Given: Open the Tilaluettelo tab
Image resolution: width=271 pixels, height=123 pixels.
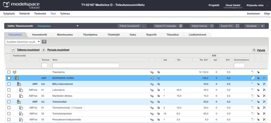Looking at the screenshot, I should [x=15, y=35].
